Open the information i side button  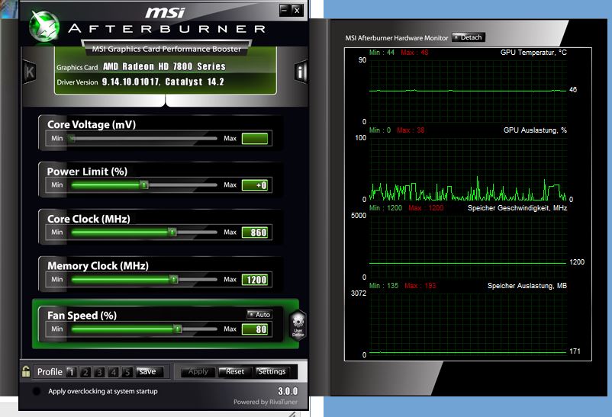click(x=301, y=72)
